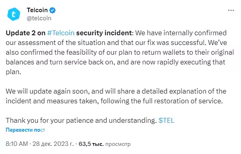The width and height of the screenshot is (241, 154).
Task: Open the three-dot more options menu
Action: coord(231,10)
